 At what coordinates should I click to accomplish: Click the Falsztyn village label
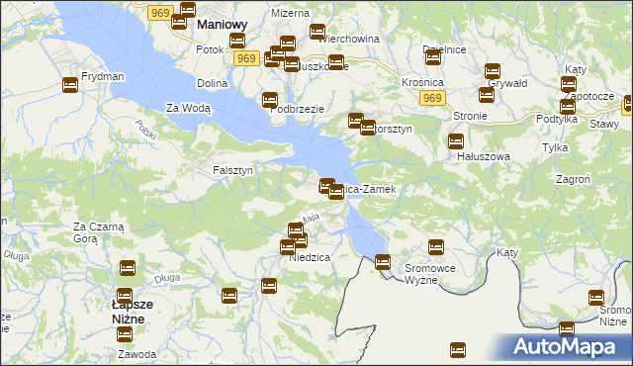[233, 170]
